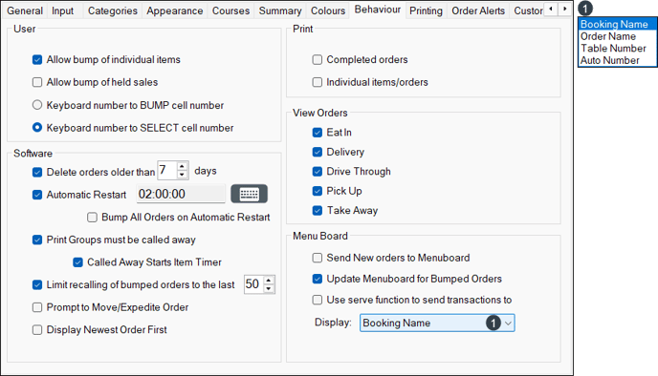
Task: Expand the Display dropdown in Menu Board
Action: point(508,324)
